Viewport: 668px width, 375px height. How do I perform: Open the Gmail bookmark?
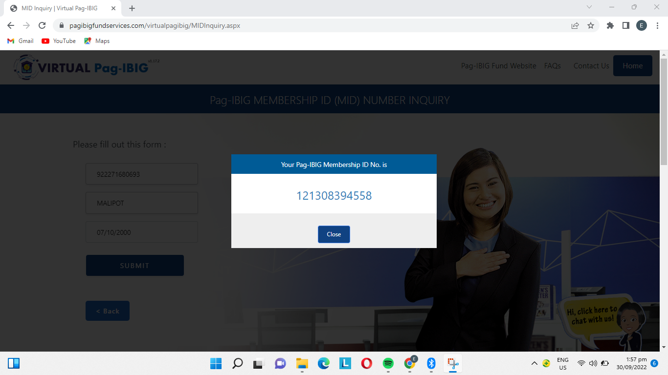pos(21,41)
